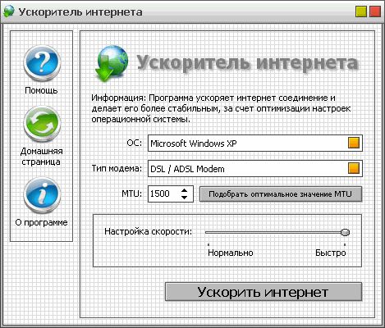
Task: Open the Microsoft Windows XP combo box
Action: pyautogui.click(x=255, y=143)
